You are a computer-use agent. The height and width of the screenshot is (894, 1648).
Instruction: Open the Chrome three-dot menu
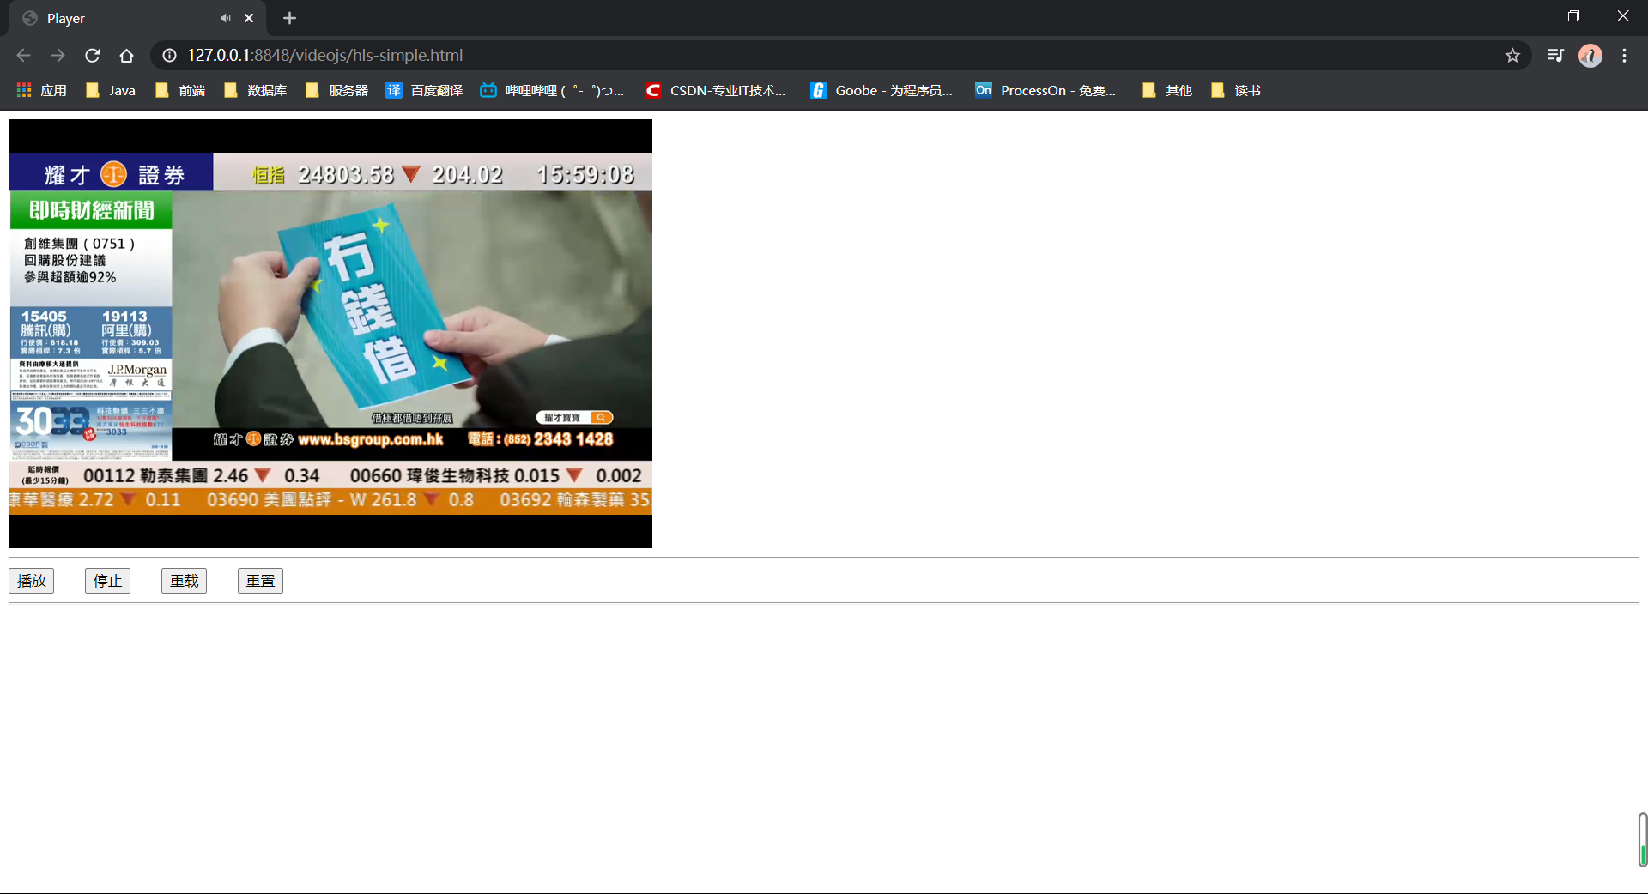1625,56
